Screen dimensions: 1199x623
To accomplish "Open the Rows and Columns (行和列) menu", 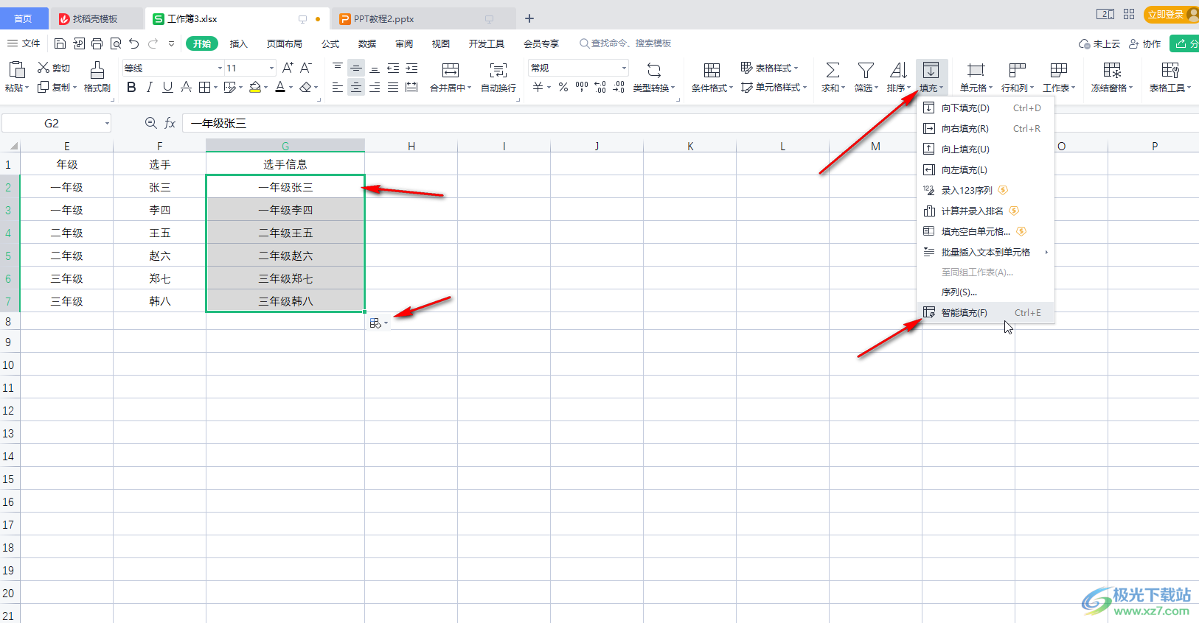I will coord(1018,77).
